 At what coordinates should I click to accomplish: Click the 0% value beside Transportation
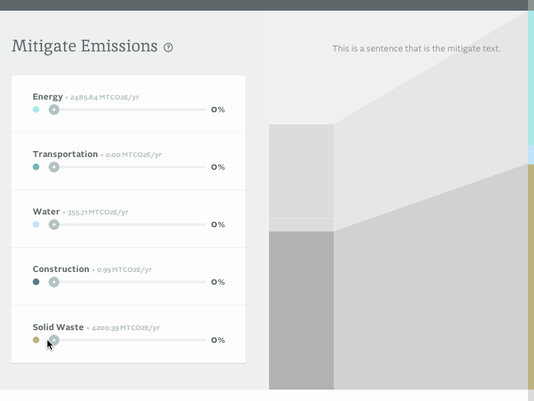218,167
